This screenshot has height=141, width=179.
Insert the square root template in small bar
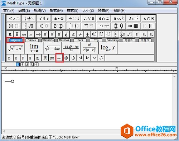tap(130, 34)
